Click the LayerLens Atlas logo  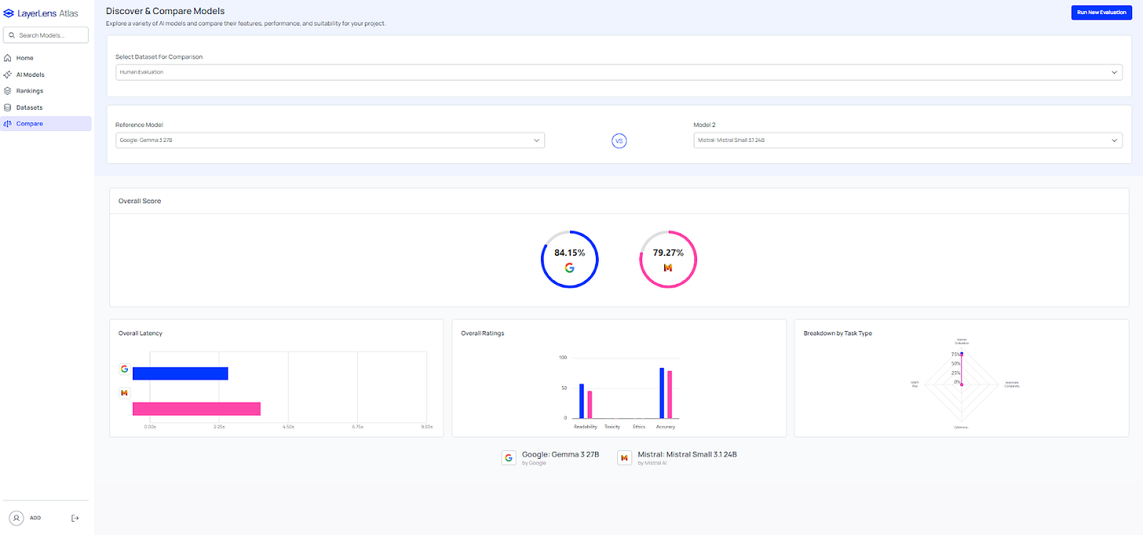click(x=41, y=13)
